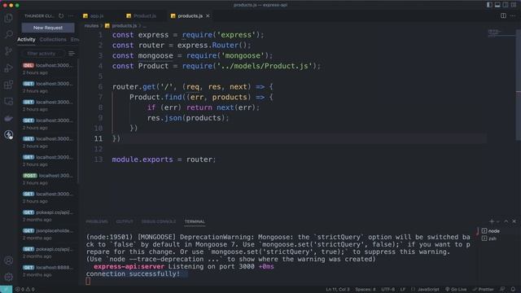Viewport: 521px width, 293px height.
Task: Open the PROBLEMS panel tab
Action: coord(97,221)
